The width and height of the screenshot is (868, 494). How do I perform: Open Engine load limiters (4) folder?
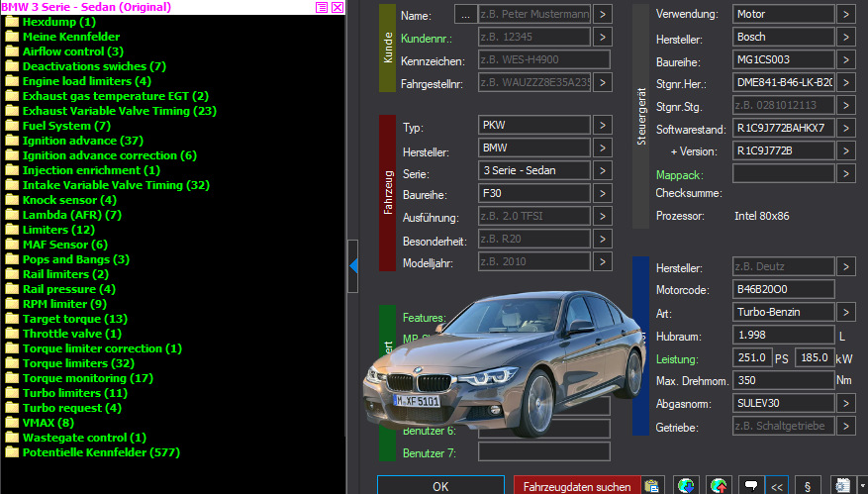coord(78,81)
